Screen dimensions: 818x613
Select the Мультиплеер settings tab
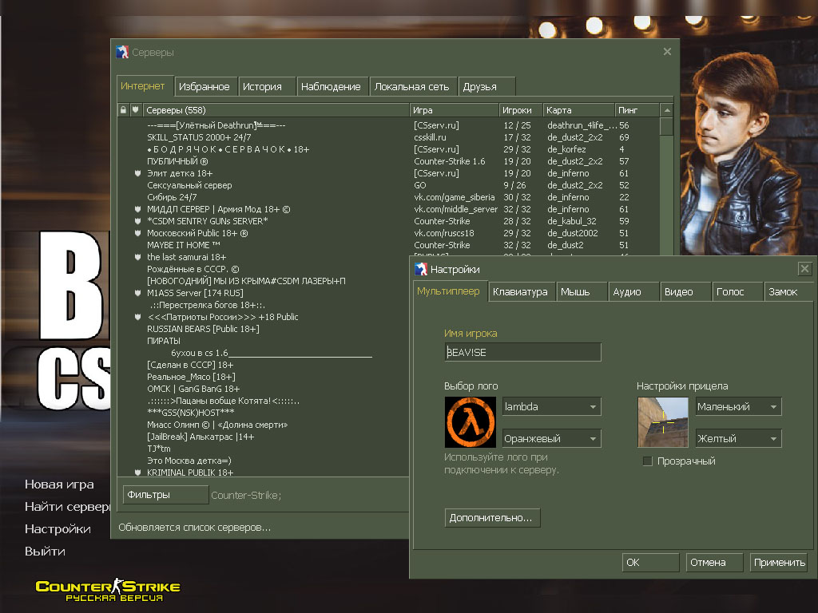coord(449,291)
